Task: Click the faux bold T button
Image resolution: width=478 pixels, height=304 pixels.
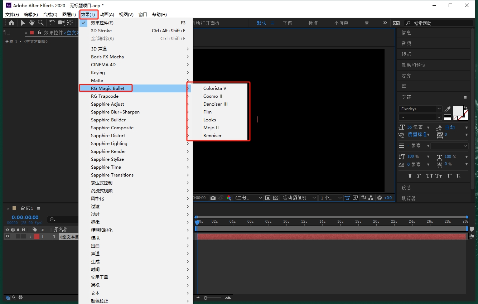Action: [410, 176]
